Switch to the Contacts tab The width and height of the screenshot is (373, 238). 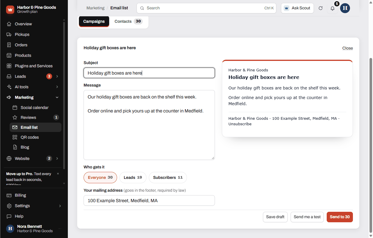click(128, 21)
